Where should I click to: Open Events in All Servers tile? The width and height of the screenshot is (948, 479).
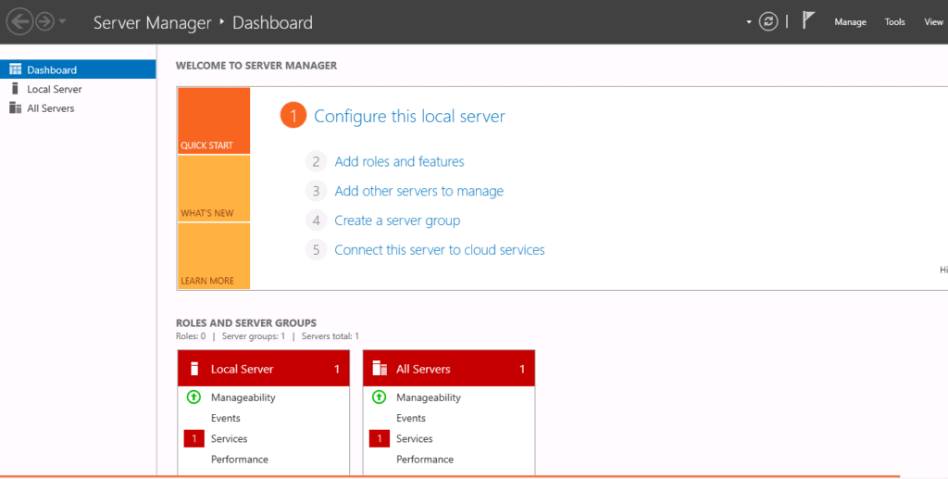click(x=411, y=418)
